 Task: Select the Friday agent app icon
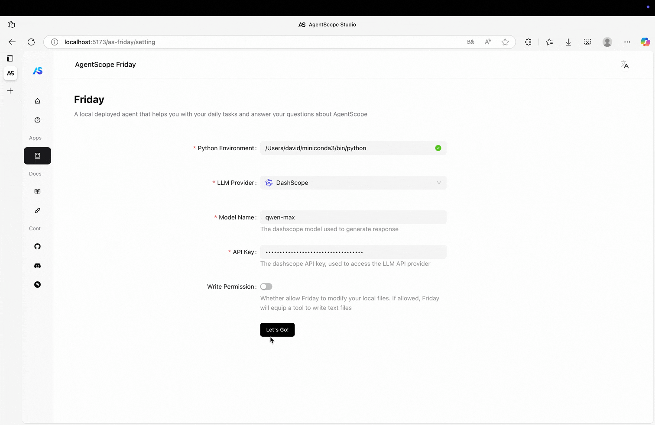37,156
